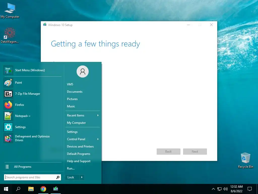Open Settings gear in left column
This screenshot has height=194, width=258.
[8, 127]
